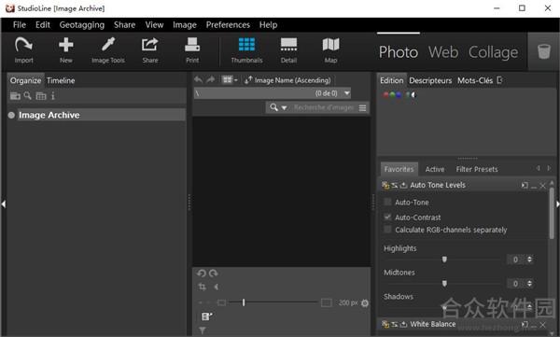The image size is (560, 337).
Task: Uncheck the Auto-Contrast checkbox
Action: (x=387, y=217)
